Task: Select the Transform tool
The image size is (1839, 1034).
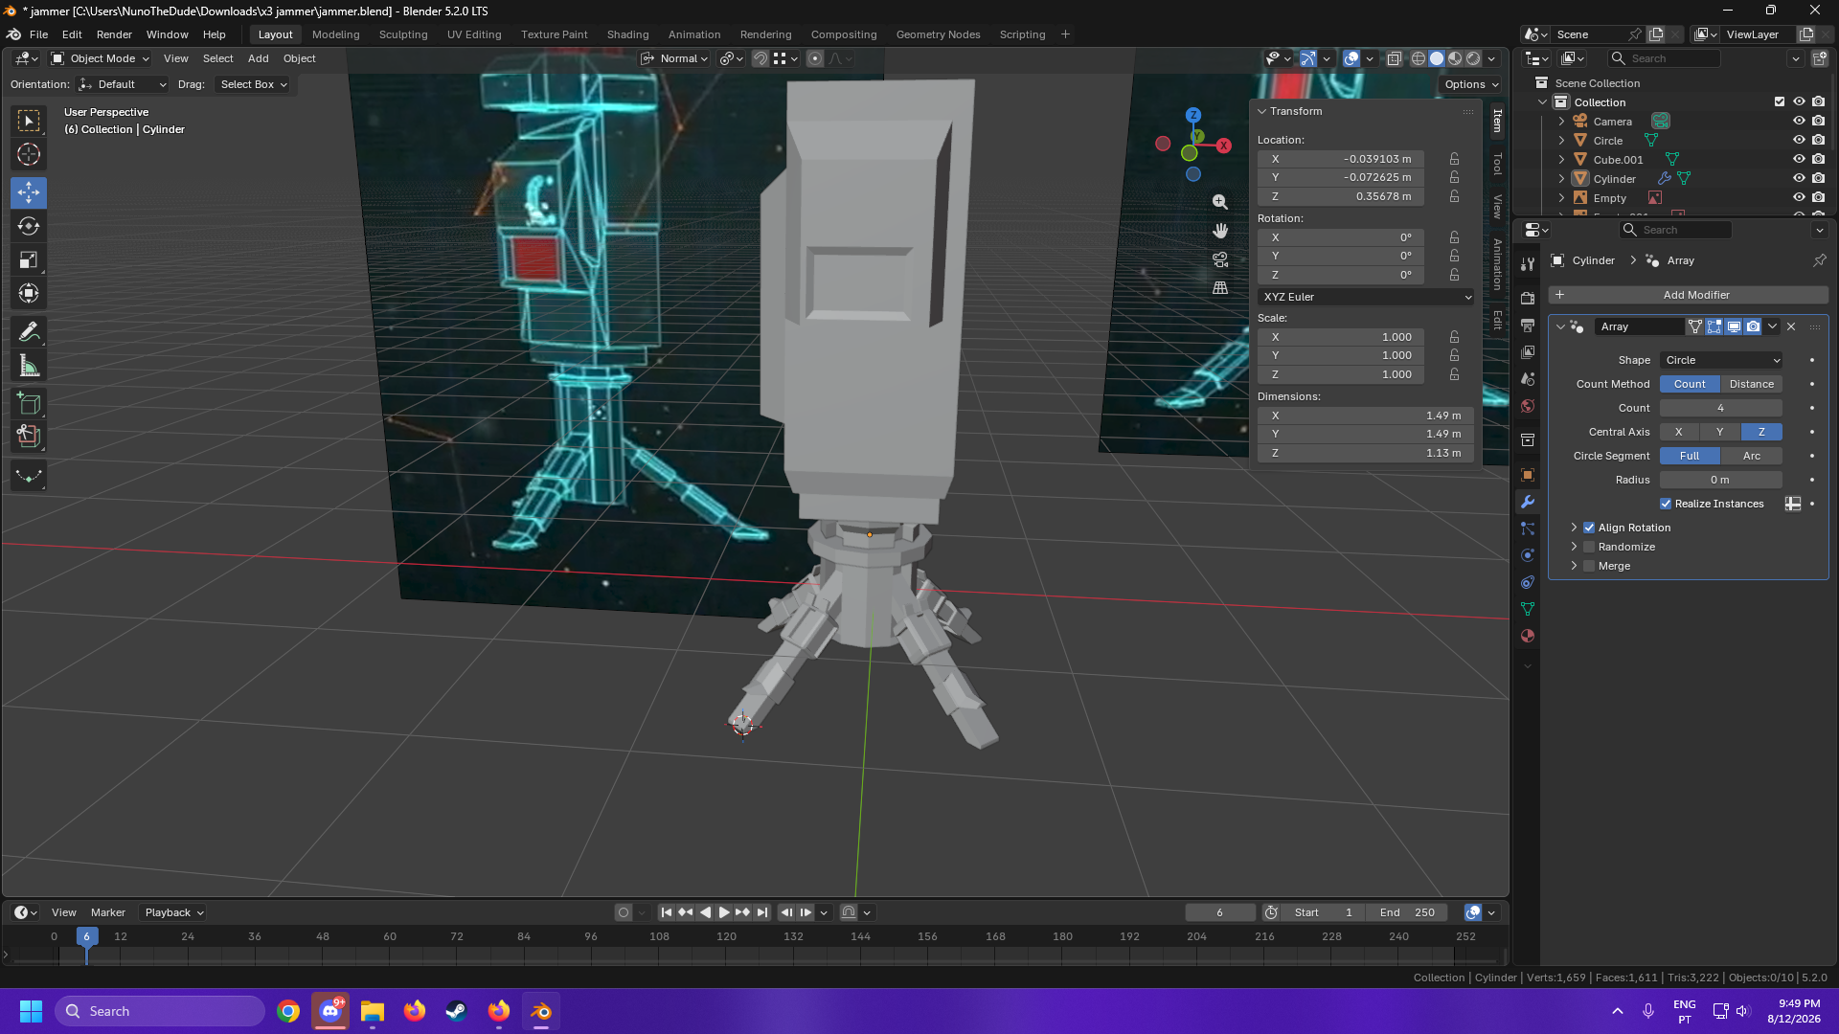Action: (29, 293)
